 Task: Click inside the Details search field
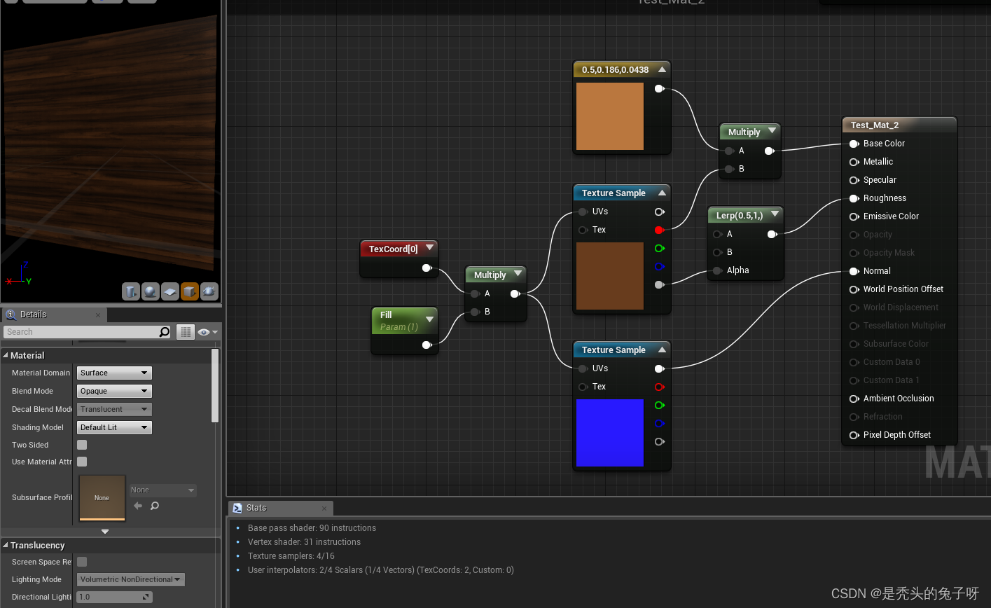click(x=77, y=331)
